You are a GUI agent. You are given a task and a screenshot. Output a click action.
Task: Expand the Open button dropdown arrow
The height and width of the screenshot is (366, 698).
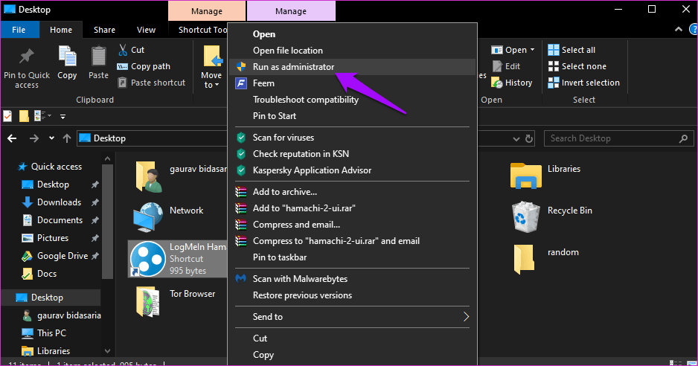532,50
